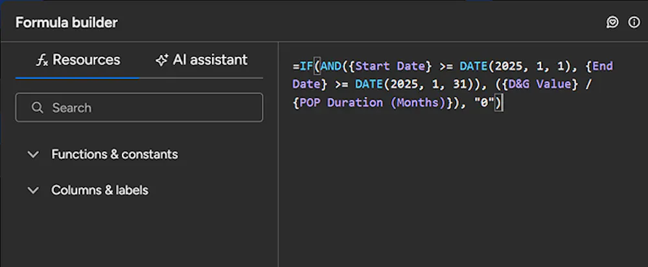Viewport: 648px width, 267px height.
Task: Click the feedback speech bubble icon
Action: pyautogui.click(x=612, y=23)
